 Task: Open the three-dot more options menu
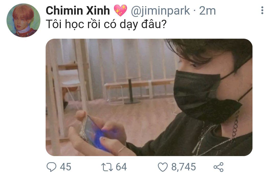coord(262,10)
